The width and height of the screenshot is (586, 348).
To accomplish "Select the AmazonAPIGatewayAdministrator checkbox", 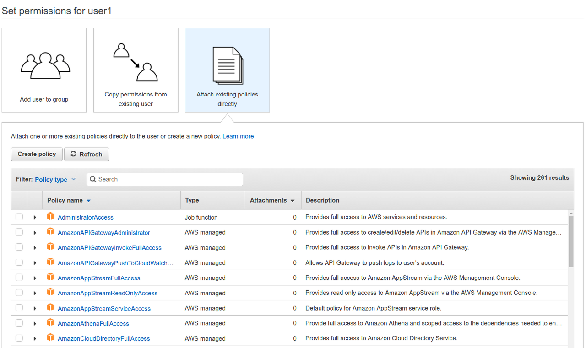I will point(19,232).
